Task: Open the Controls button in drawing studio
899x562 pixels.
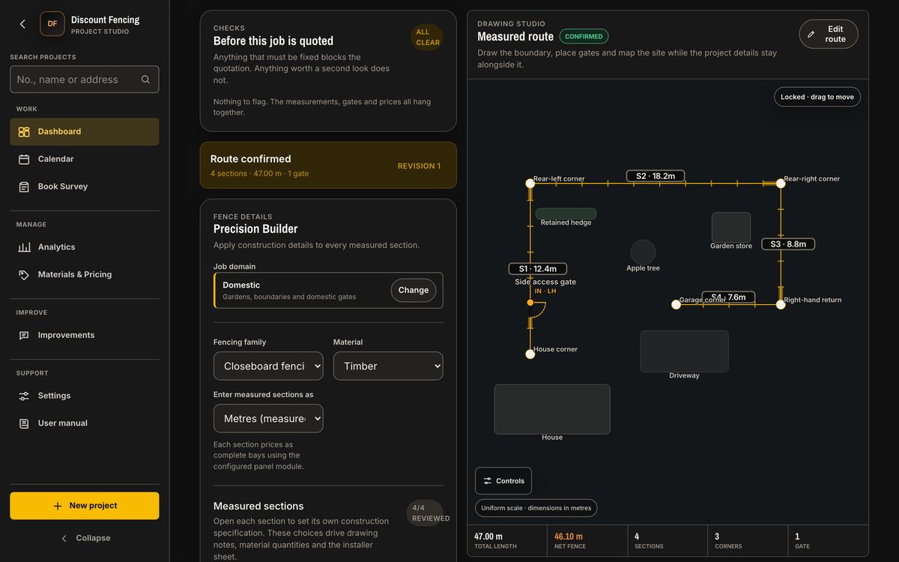Action: (503, 481)
